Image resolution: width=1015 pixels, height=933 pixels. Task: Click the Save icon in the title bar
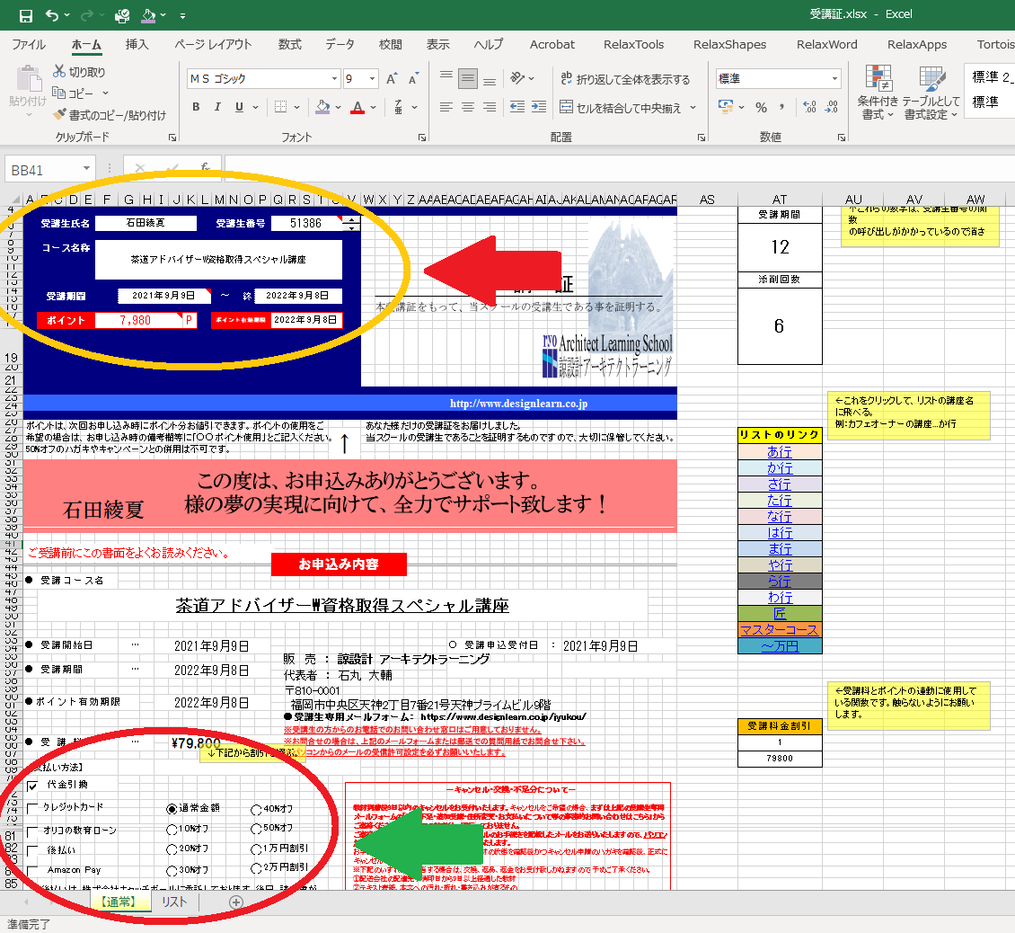[25, 15]
